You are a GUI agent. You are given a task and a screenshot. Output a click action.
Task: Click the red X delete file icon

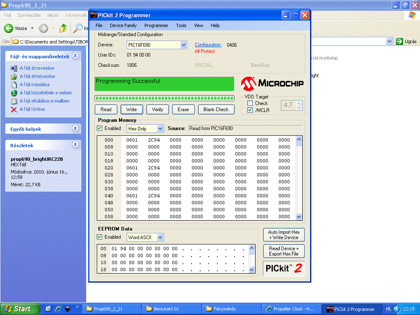(14, 109)
